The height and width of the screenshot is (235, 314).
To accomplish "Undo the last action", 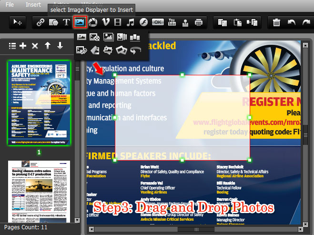I will coord(292,22).
